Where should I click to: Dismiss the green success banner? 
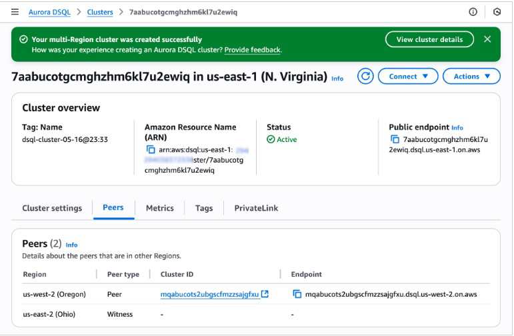(x=487, y=39)
